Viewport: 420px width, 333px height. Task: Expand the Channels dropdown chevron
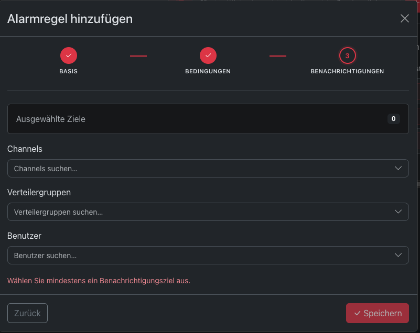pos(398,168)
